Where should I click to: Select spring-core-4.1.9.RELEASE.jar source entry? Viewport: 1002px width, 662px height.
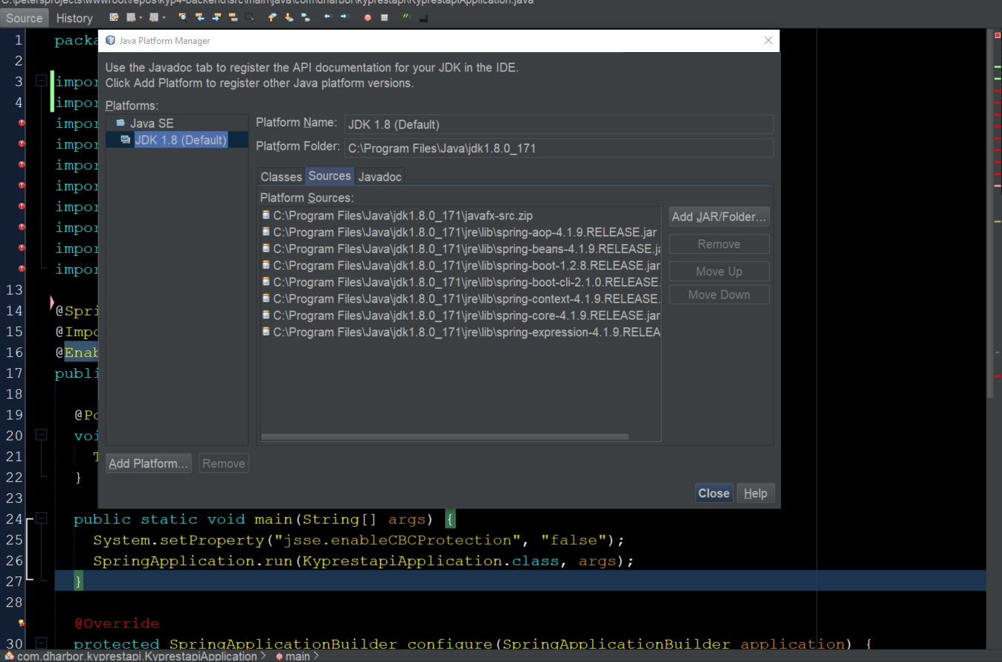point(460,315)
